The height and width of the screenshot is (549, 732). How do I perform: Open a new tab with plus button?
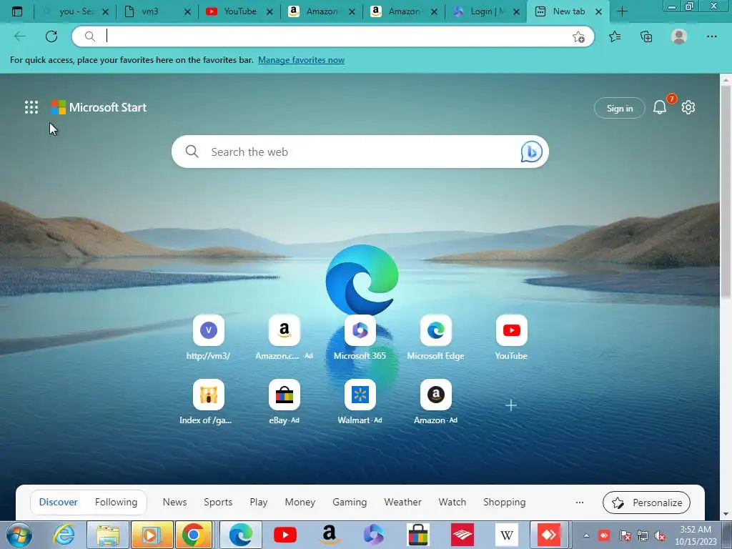(622, 11)
